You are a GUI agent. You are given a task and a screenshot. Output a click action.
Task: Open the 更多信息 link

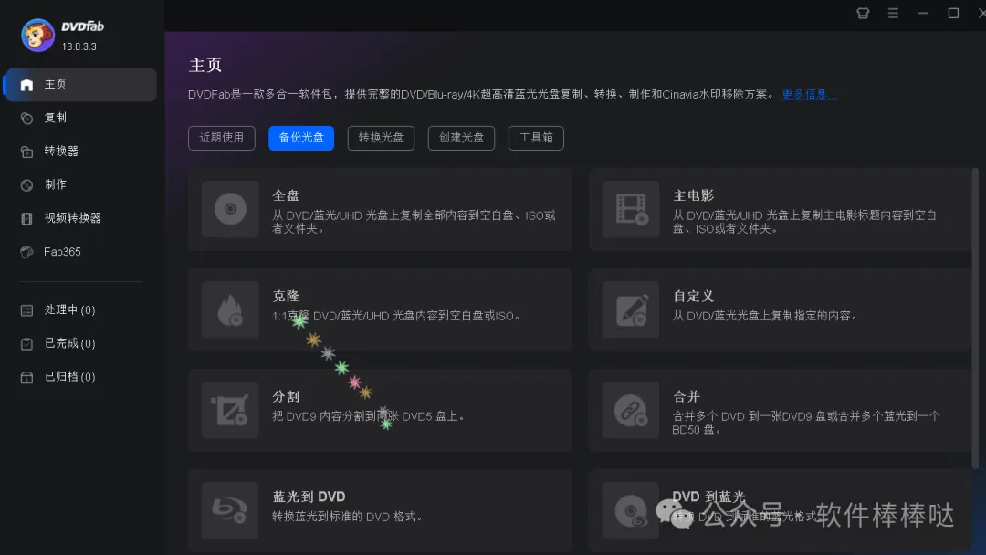click(809, 94)
